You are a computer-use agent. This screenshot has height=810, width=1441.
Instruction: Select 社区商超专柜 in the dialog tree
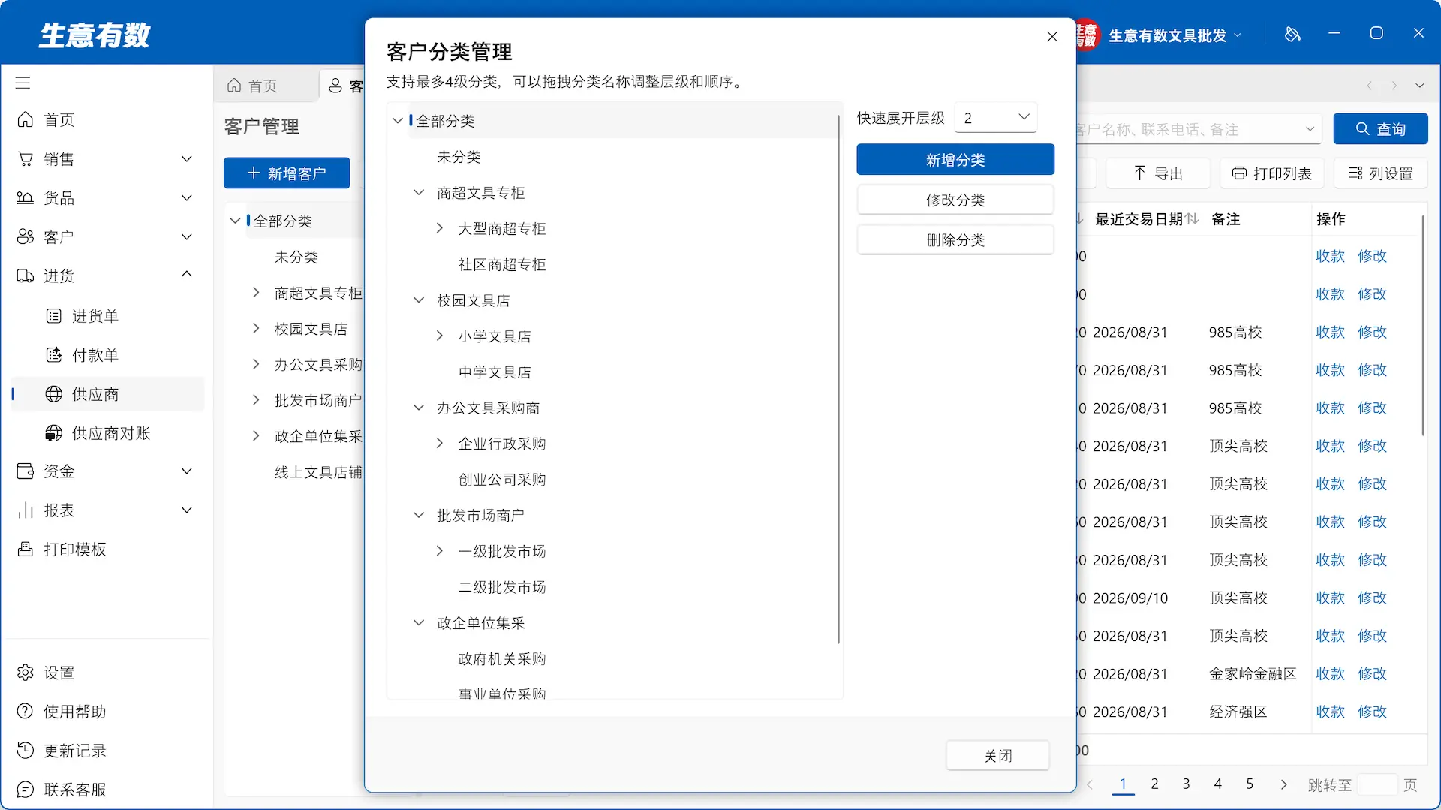[x=502, y=264]
